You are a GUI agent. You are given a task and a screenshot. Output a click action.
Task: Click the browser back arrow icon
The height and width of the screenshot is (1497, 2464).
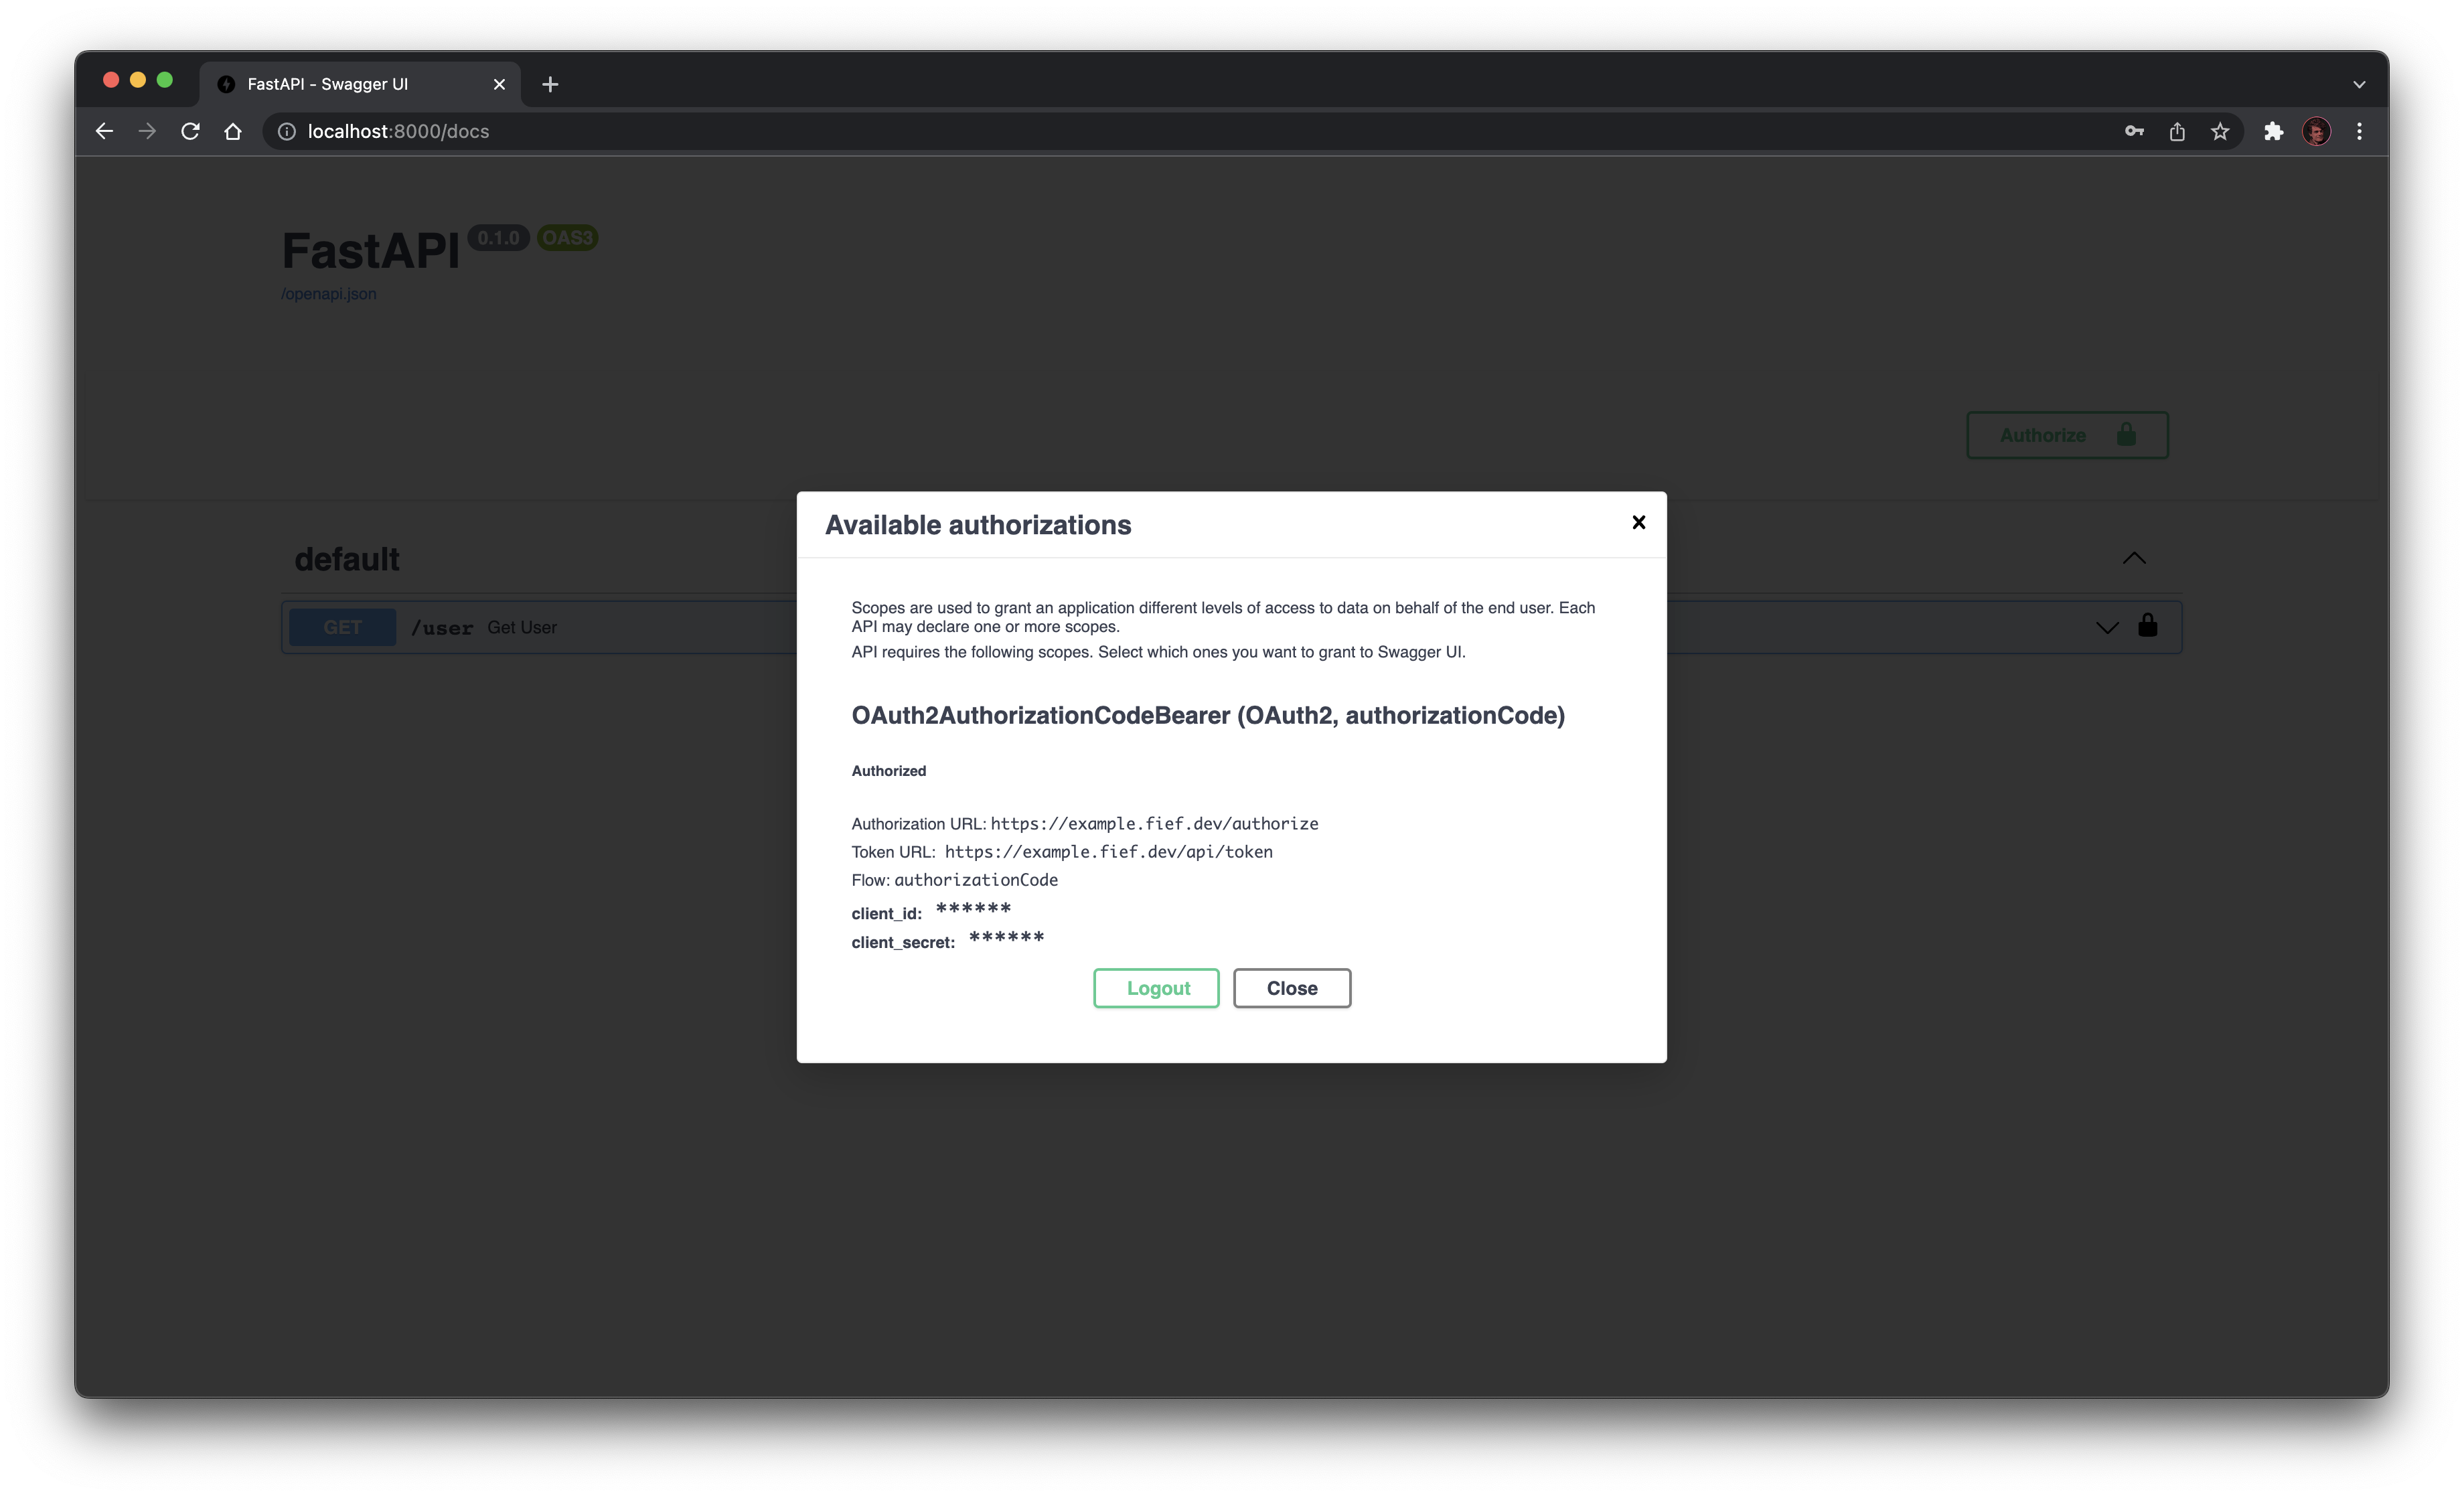104,131
